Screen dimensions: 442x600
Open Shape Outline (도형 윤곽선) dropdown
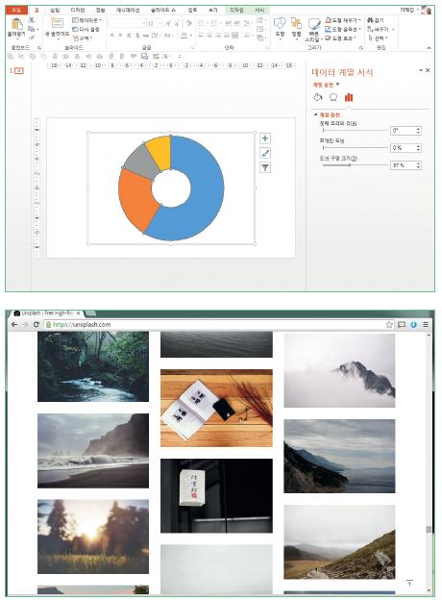pyautogui.click(x=343, y=29)
